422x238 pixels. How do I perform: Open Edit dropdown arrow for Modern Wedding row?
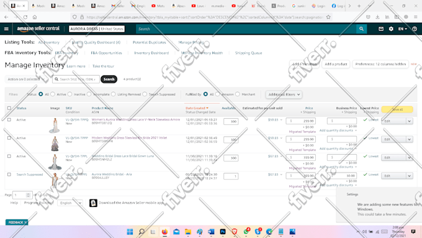tap(410, 139)
